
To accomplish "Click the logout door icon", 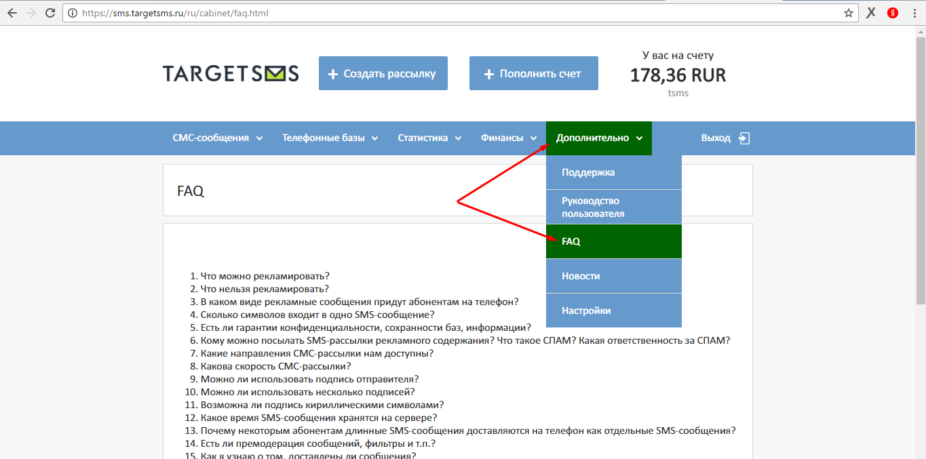I will tap(744, 138).
